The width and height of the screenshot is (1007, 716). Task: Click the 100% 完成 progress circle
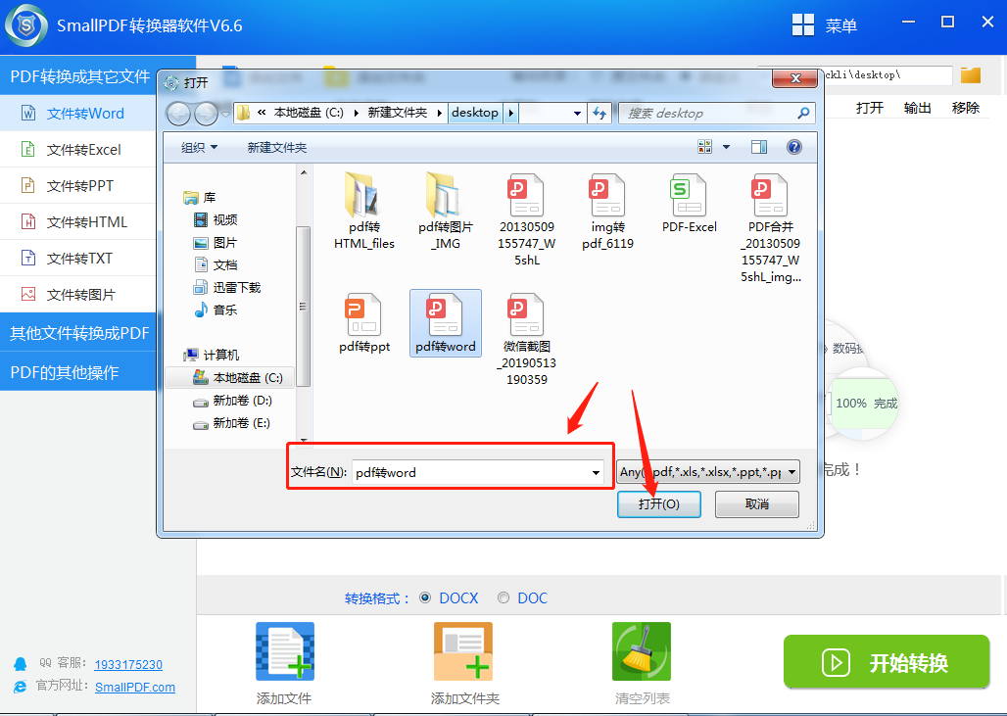pos(865,403)
